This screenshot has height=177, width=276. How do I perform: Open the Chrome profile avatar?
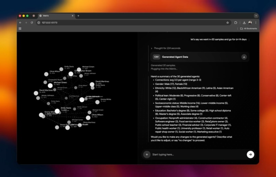point(250,23)
